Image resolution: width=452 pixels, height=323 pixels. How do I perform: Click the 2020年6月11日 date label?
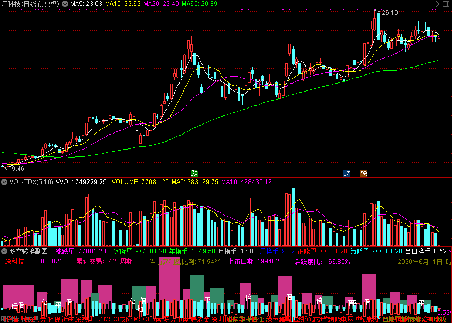[x=420, y=262]
